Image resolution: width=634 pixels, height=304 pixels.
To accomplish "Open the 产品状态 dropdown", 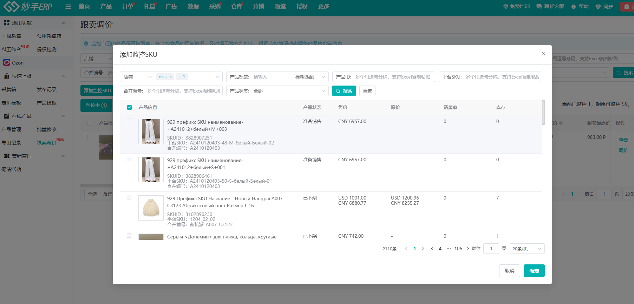I will pos(277,91).
